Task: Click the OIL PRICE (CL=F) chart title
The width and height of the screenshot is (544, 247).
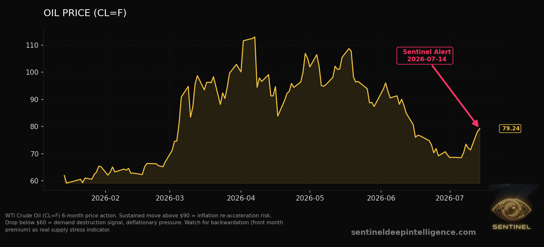Action: (x=85, y=13)
